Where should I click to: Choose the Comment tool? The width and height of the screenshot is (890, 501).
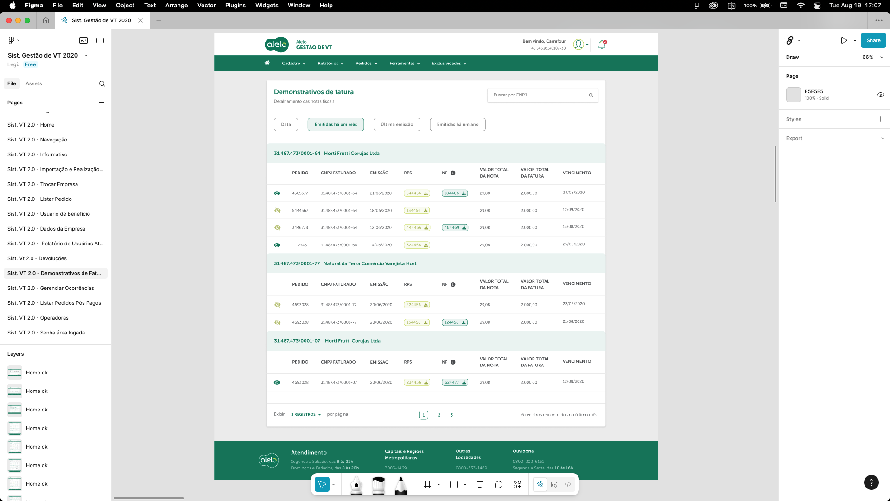(x=499, y=484)
